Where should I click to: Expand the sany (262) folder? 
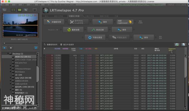pyautogui.click(x=11, y=78)
